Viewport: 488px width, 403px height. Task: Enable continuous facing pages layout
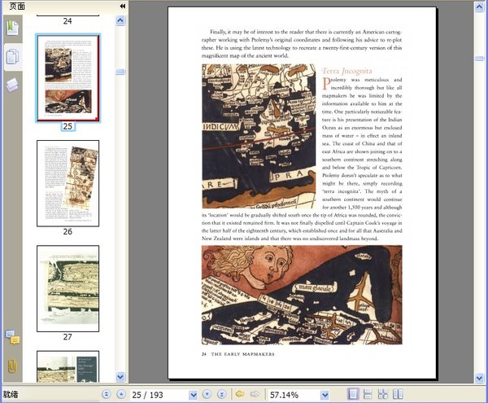383,394
